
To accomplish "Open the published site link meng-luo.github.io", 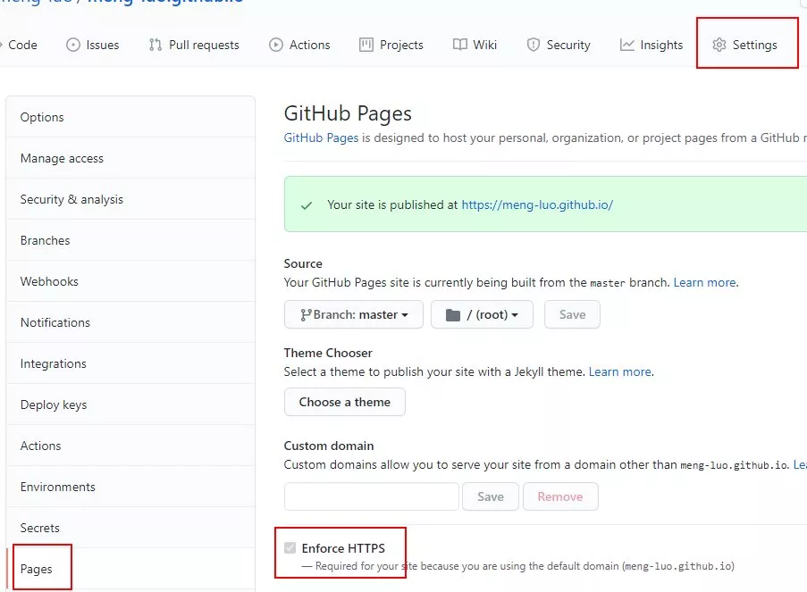I will point(537,204).
